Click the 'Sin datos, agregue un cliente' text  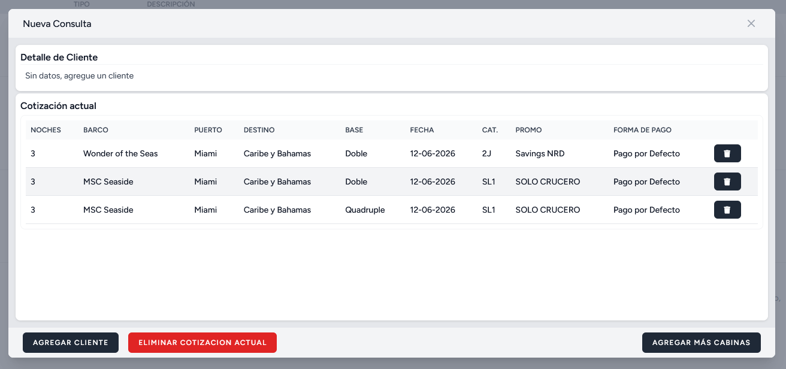coord(79,76)
